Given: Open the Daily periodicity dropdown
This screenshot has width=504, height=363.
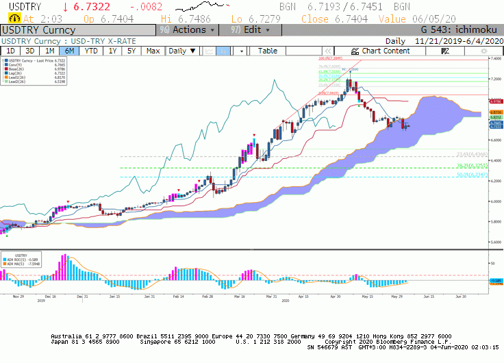Looking at the screenshot, I should click(182, 51).
